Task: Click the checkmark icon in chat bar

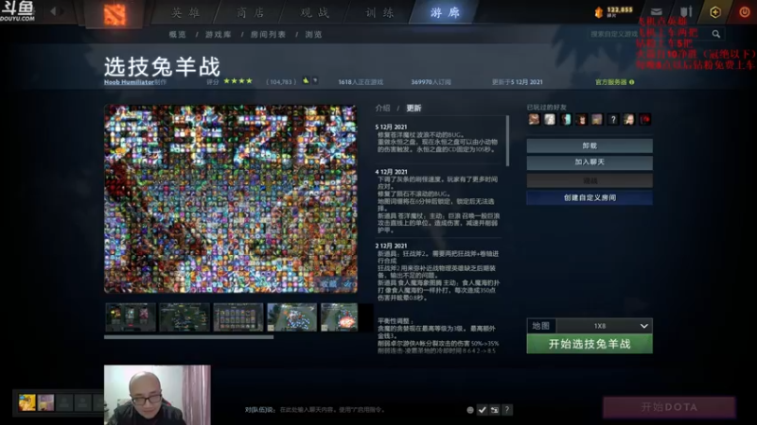Action: tap(482, 410)
